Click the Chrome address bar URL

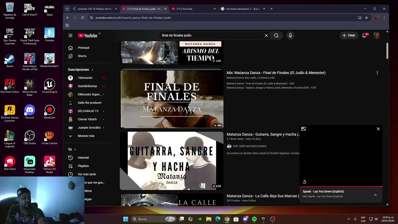coord(133,18)
